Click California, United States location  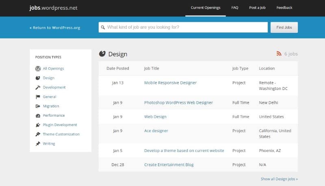point(275,133)
